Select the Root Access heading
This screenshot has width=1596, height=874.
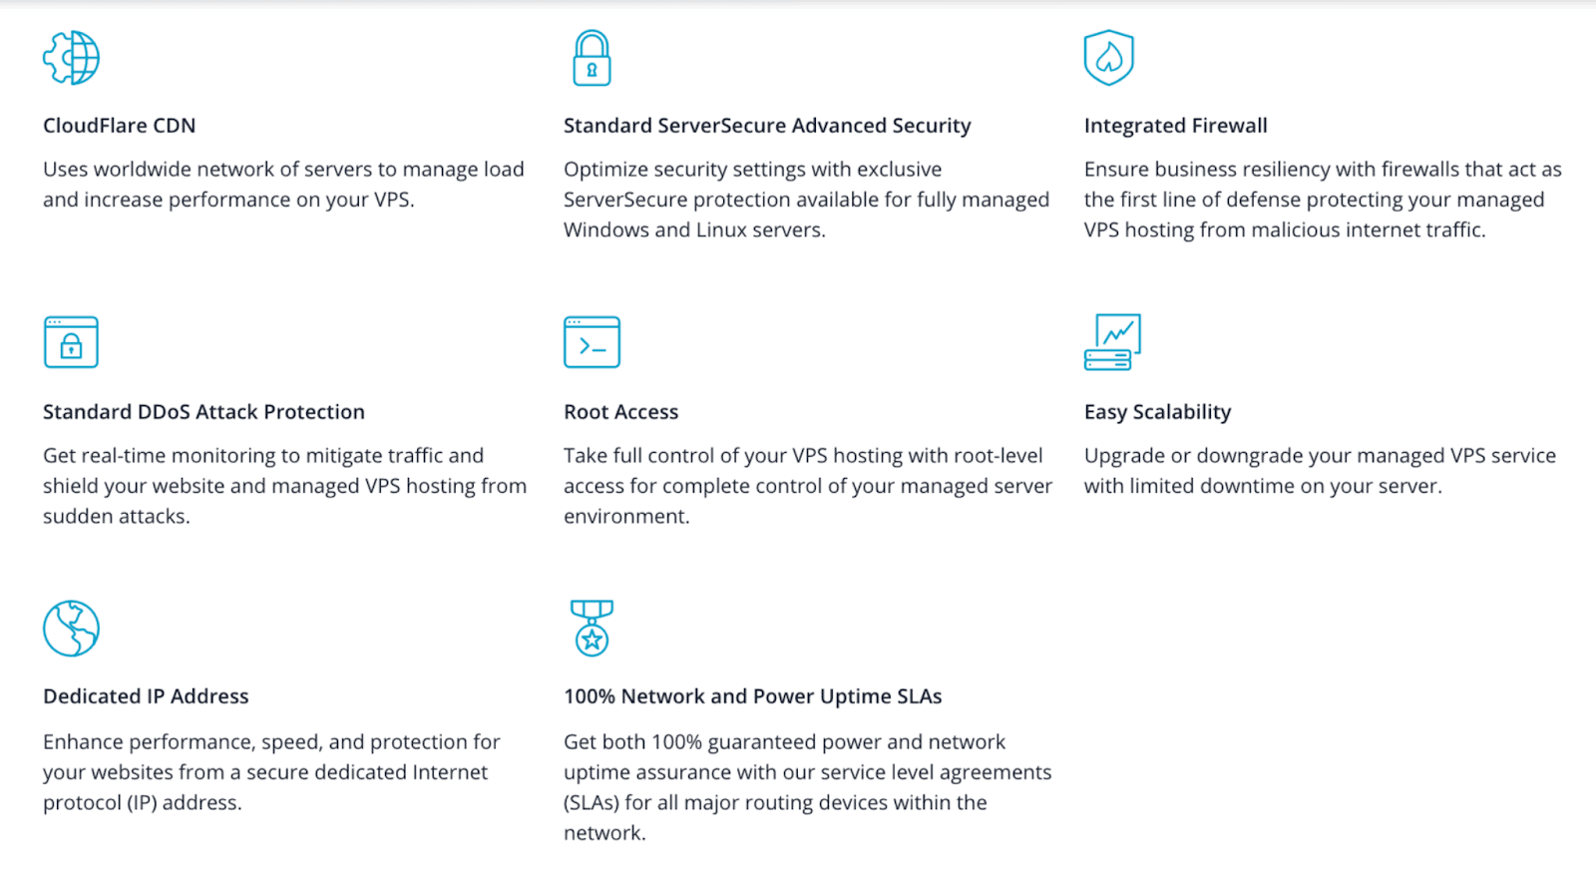(620, 412)
